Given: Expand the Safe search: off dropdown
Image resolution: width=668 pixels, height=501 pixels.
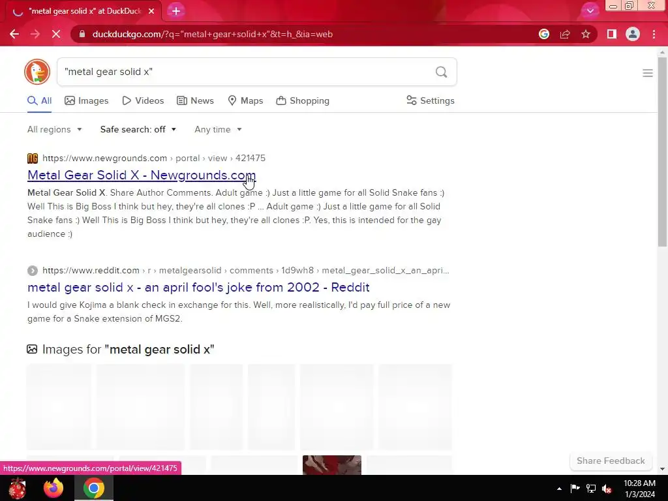Looking at the screenshot, I should click(138, 130).
